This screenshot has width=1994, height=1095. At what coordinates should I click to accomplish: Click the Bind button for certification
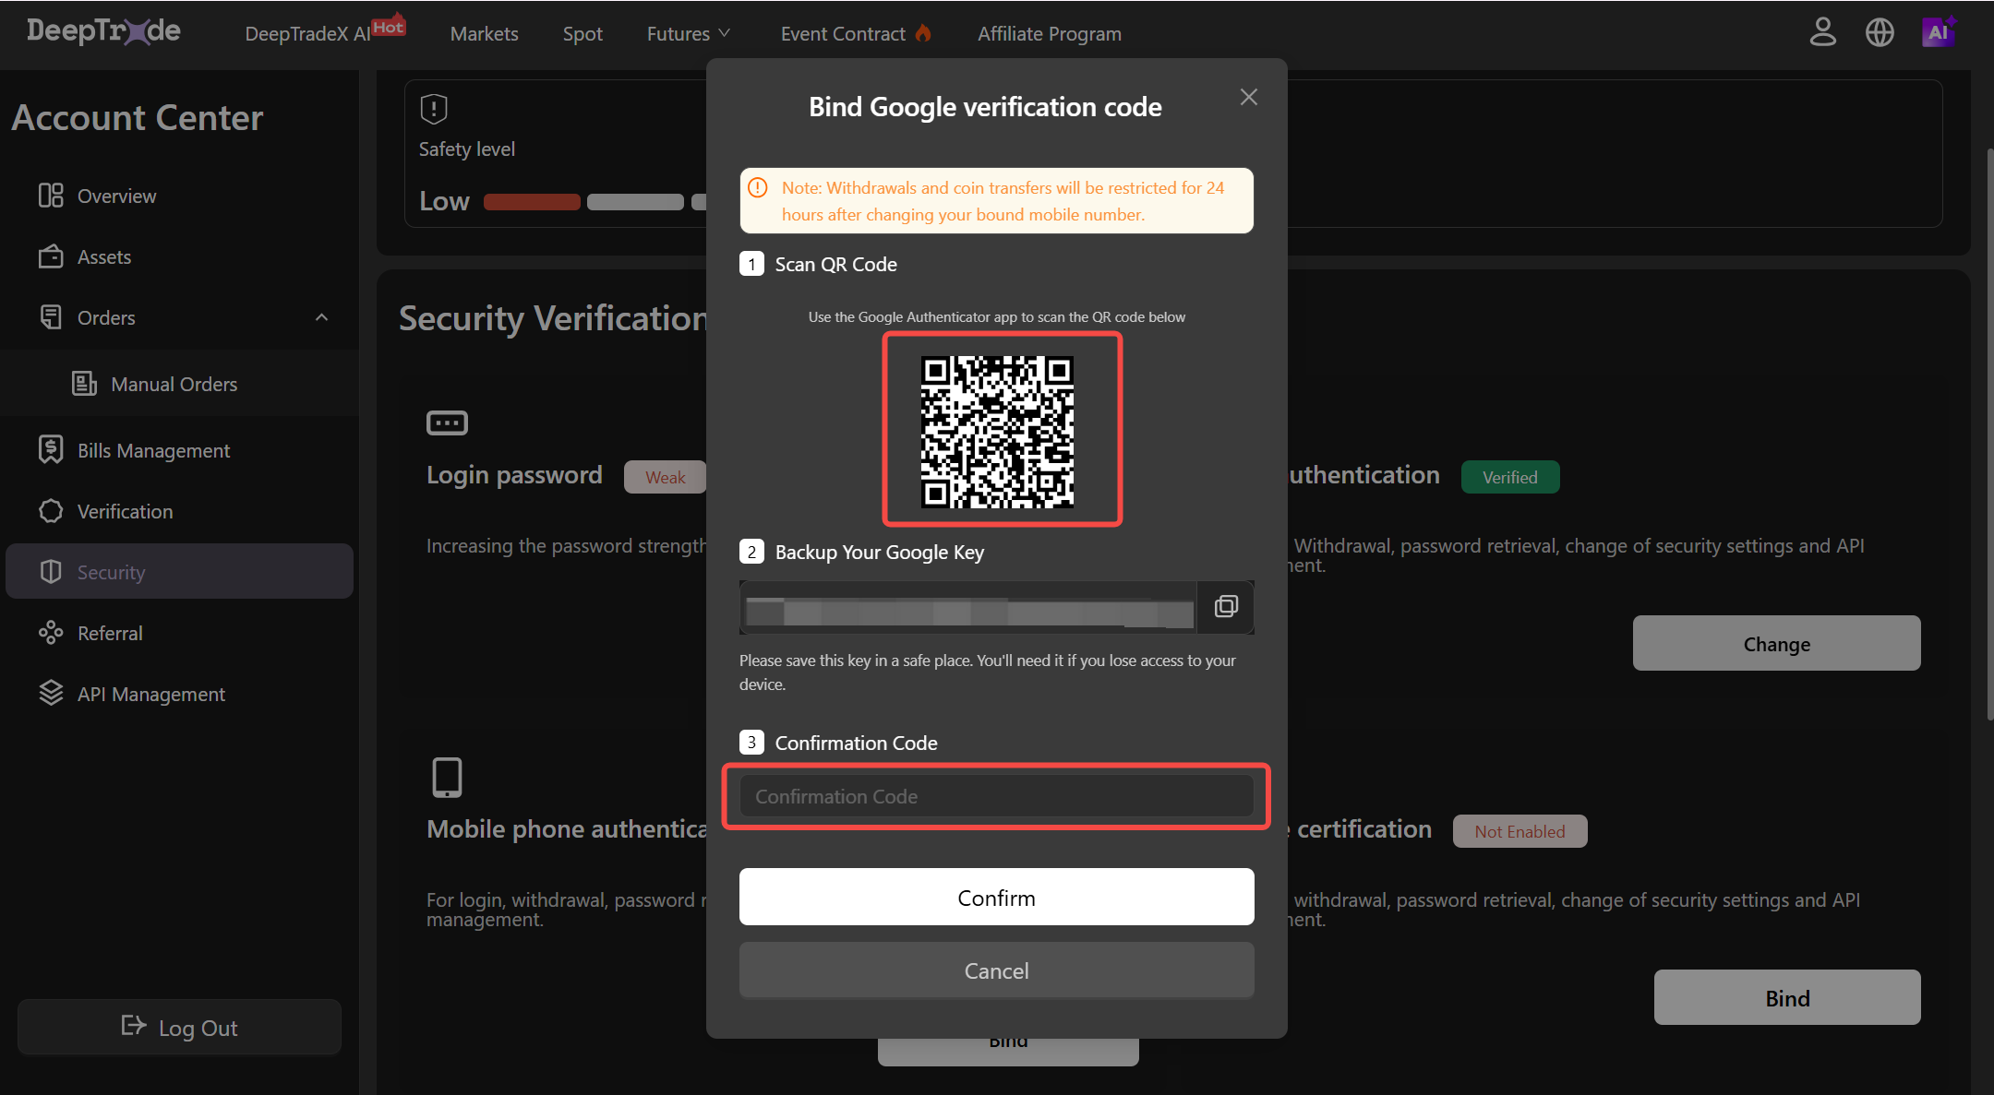pyautogui.click(x=1787, y=997)
